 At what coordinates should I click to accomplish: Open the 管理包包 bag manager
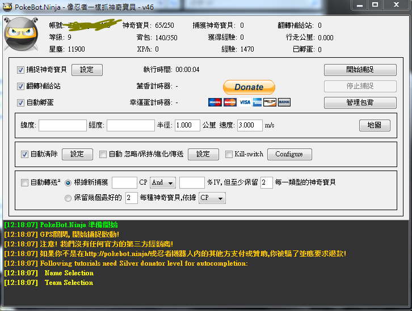click(x=360, y=103)
